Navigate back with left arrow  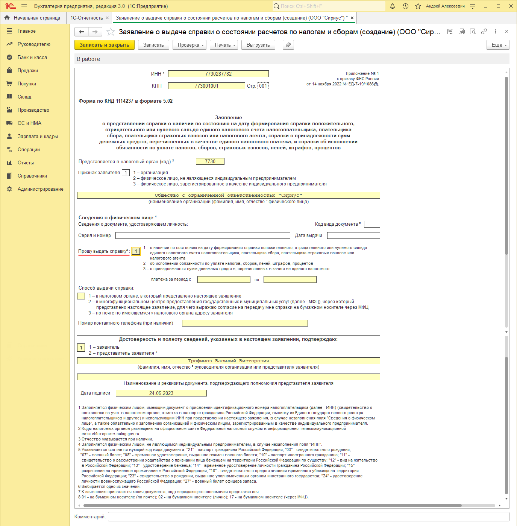(82, 32)
